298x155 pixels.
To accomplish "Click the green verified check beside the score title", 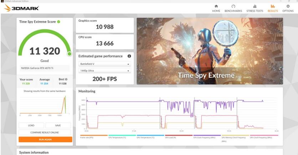I will click(x=58, y=22).
